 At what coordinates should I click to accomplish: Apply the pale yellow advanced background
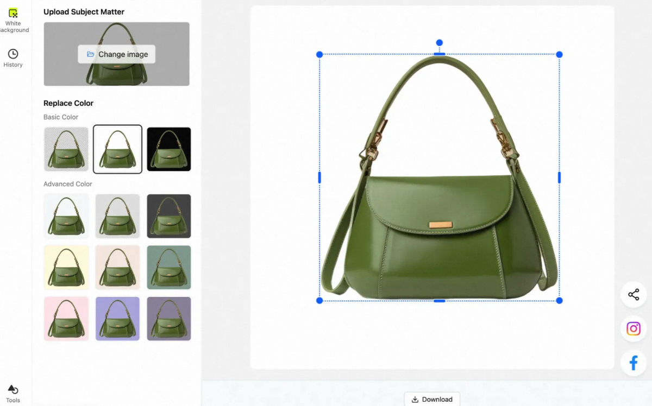point(66,267)
